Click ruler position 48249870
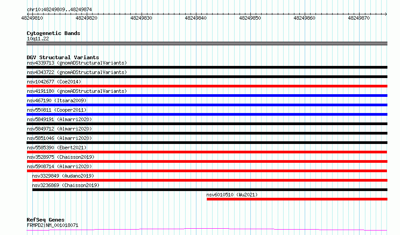400x235 pixels. (x=359, y=18)
